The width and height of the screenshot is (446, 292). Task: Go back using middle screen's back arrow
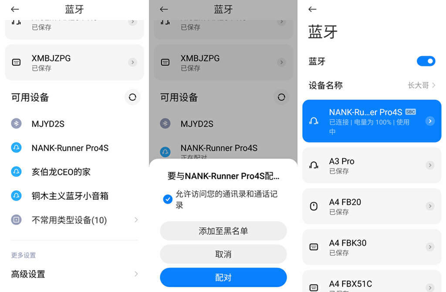click(164, 10)
